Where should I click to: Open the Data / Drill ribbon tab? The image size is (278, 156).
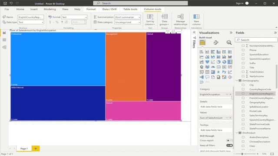coord(109,9)
